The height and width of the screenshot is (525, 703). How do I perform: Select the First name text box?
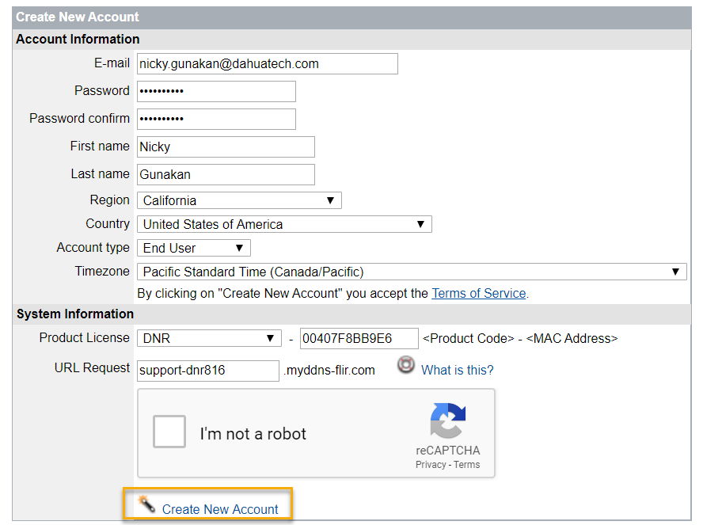pos(226,146)
